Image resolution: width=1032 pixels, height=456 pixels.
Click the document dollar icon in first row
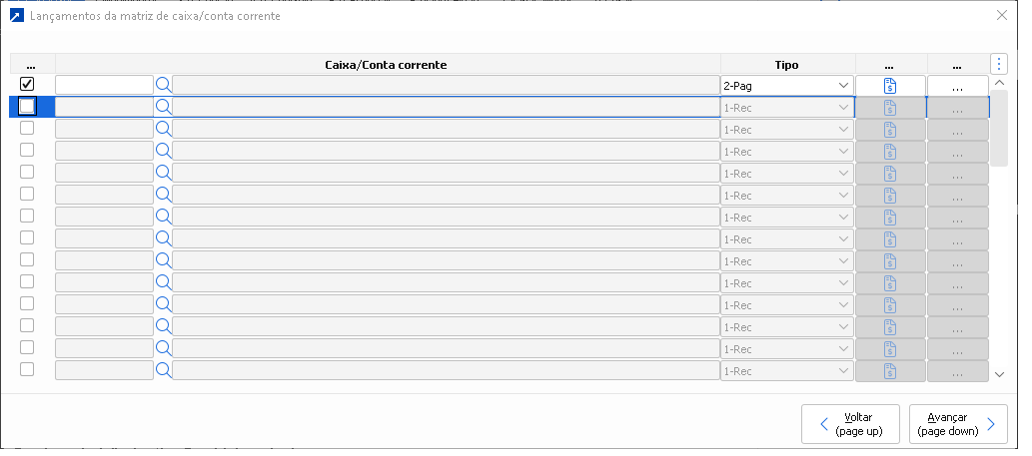click(x=890, y=86)
